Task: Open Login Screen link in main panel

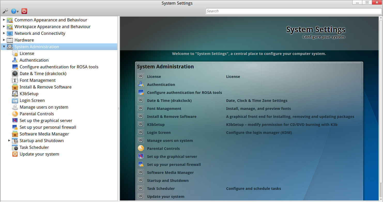Action: click(x=159, y=133)
